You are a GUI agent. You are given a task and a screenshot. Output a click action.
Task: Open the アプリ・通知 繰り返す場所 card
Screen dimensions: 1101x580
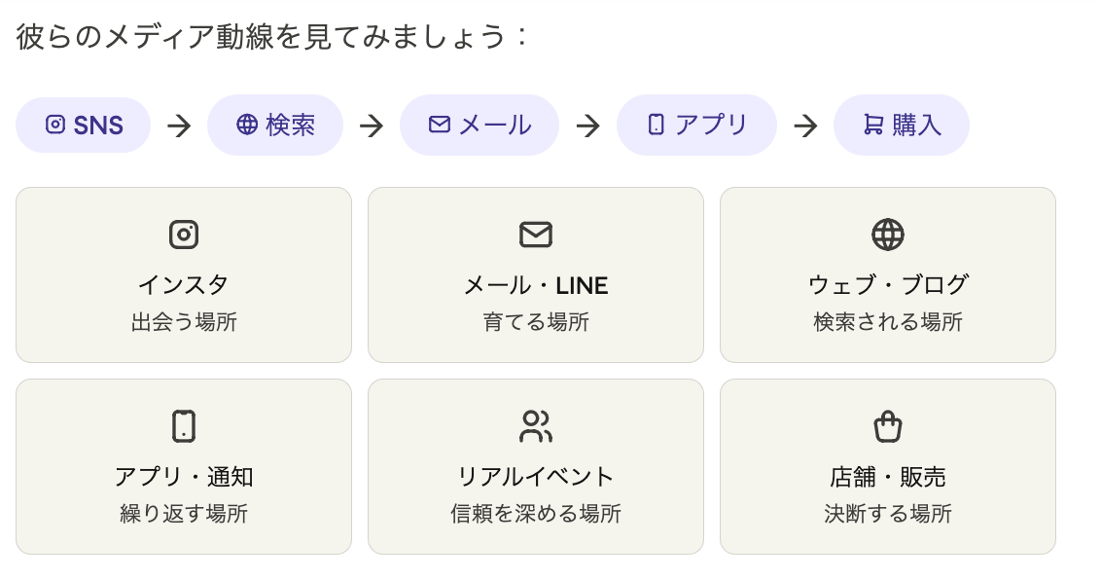tap(184, 467)
